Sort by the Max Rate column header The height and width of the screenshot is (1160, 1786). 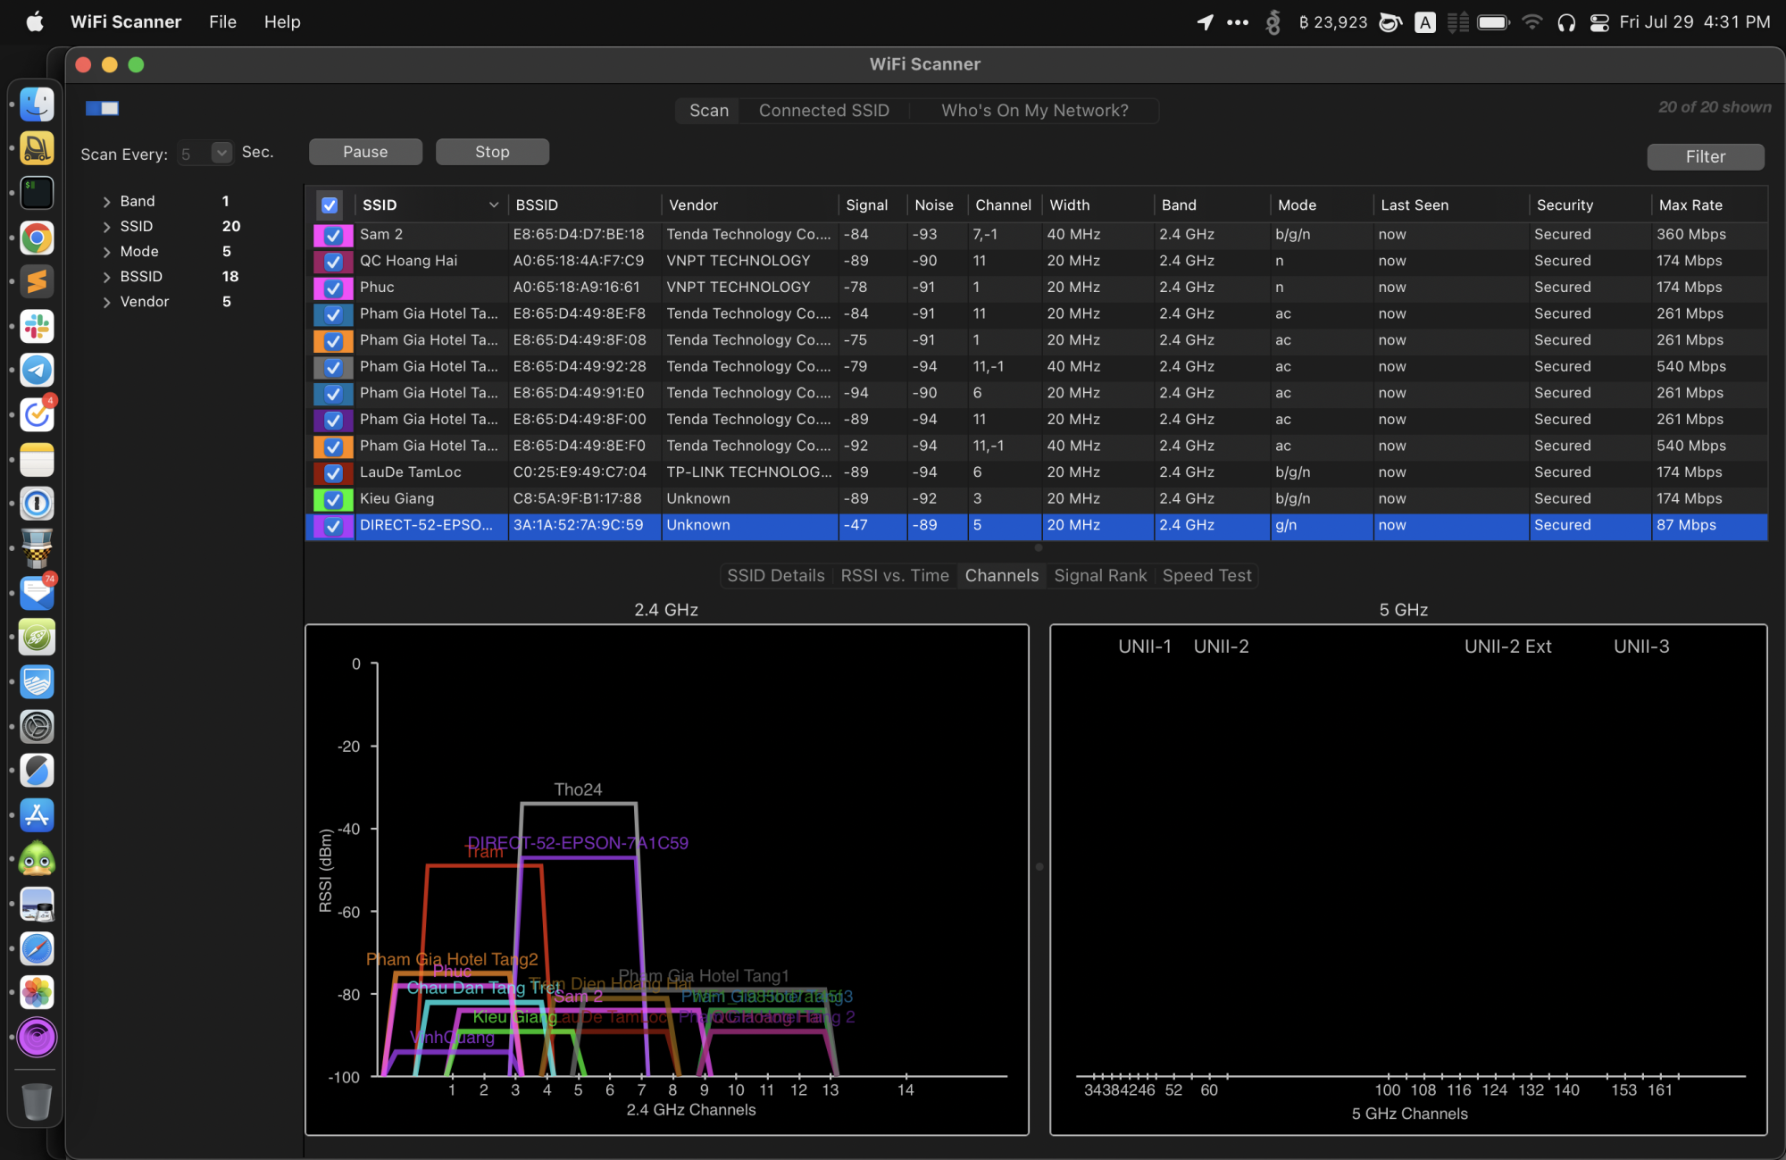tap(1708, 204)
